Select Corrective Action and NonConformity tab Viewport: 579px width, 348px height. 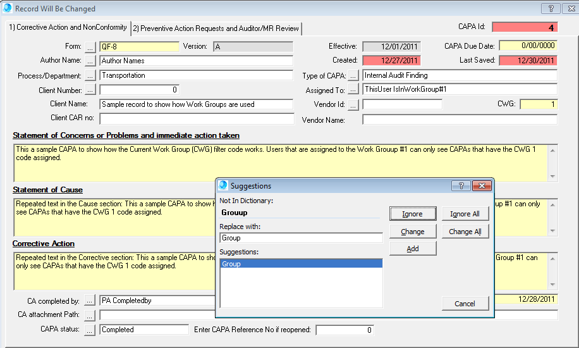[x=66, y=28]
